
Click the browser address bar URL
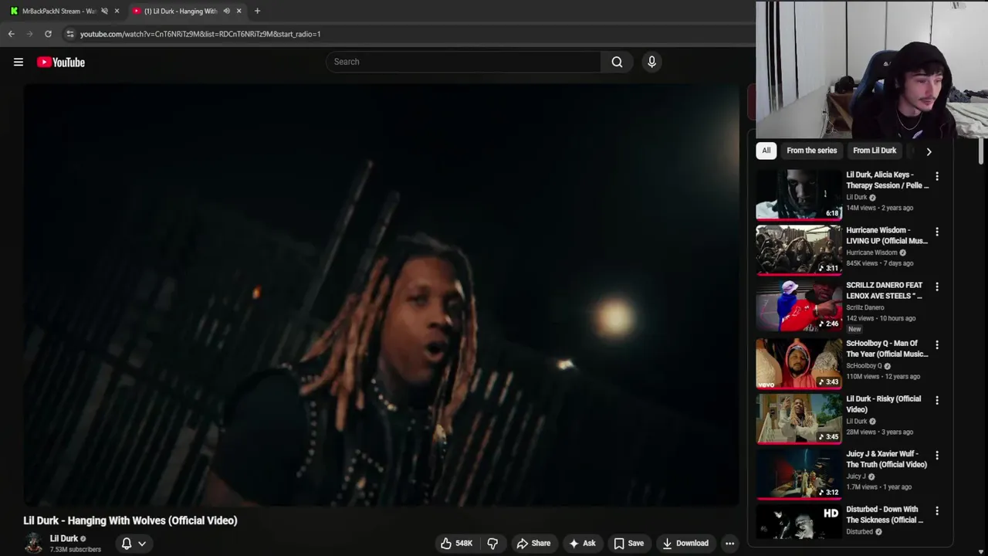(201, 34)
